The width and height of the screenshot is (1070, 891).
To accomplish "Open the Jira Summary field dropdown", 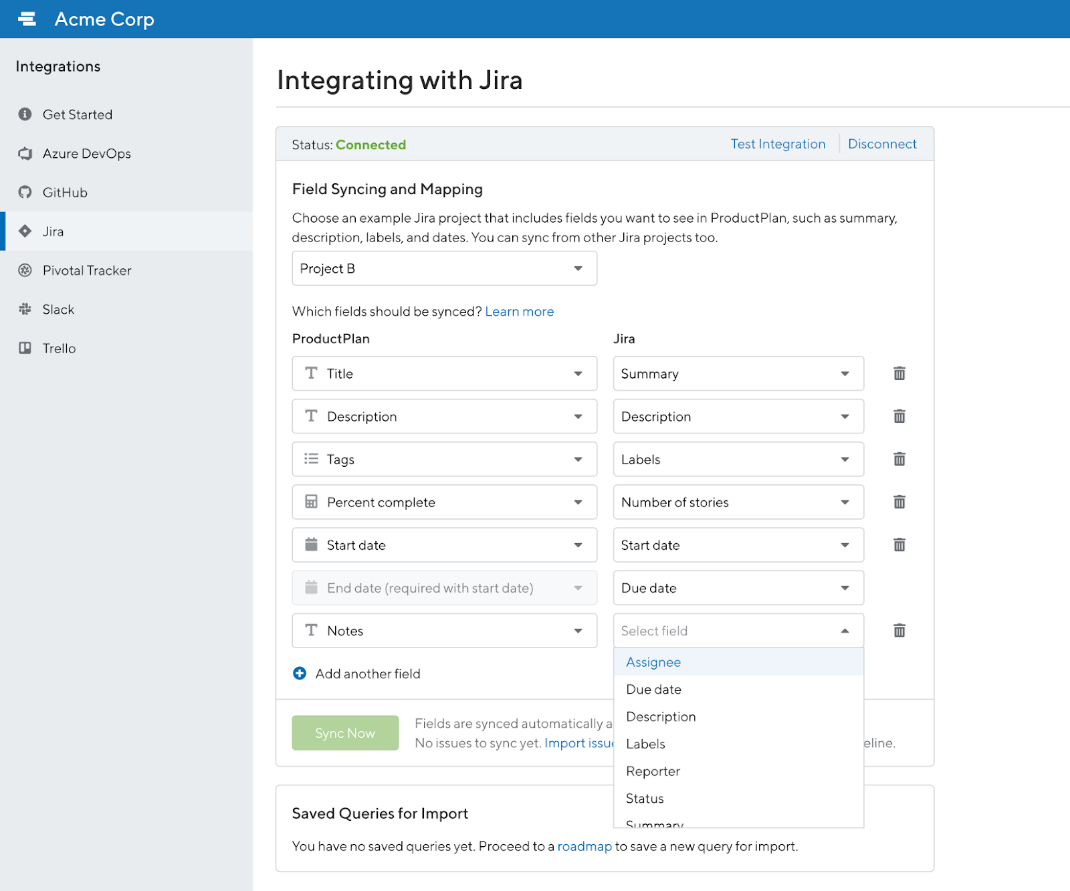I will click(x=738, y=374).
